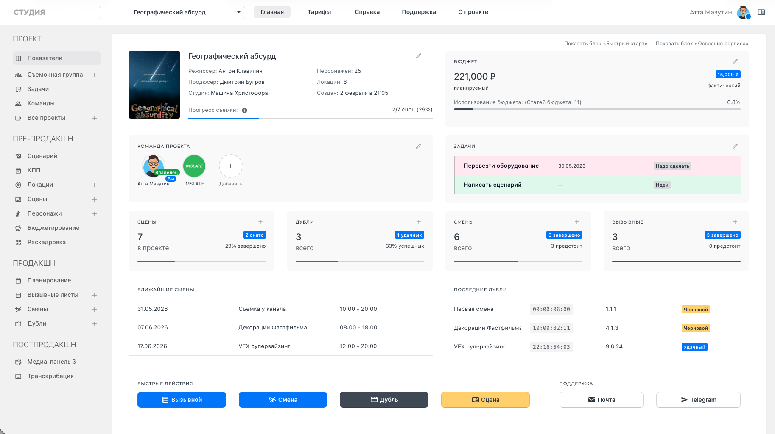The height and width of the screenshot is (434, 775).
Task: Add a new shift via Смены card plus
Action: pos(577,222)
